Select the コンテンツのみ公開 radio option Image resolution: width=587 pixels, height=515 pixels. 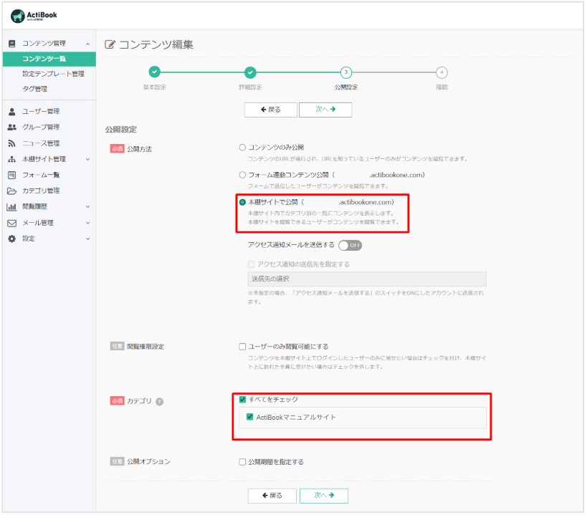[242, 147]
